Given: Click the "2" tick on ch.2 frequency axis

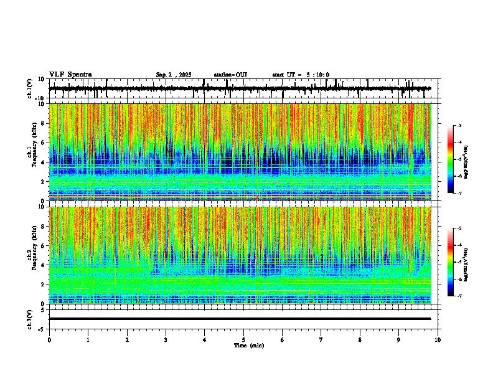Looking at the screenshot, I should tap(44, 285).
